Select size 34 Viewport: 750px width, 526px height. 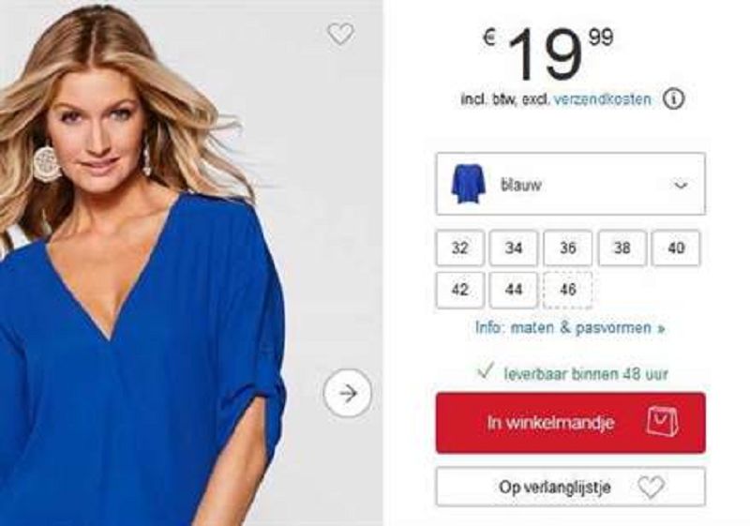pos(514,248)
